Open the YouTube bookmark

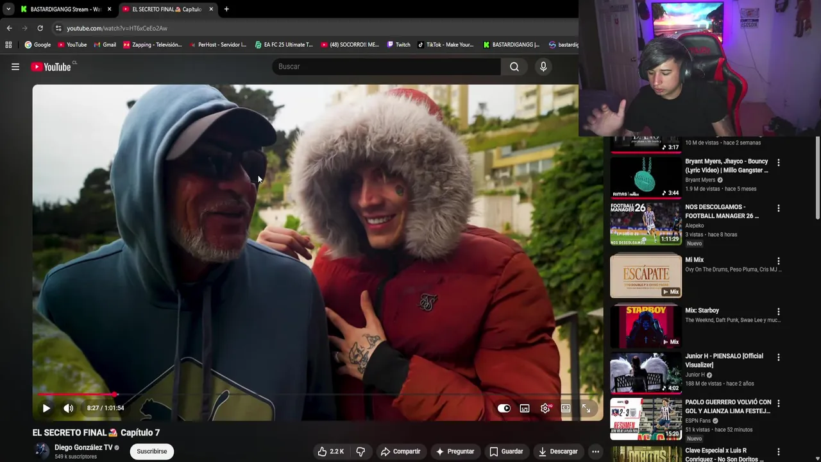(x=72, y=45)
